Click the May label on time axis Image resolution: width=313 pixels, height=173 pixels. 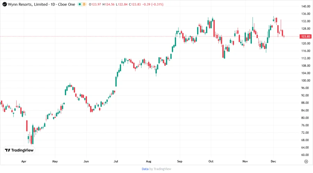(x=55, y=162)
